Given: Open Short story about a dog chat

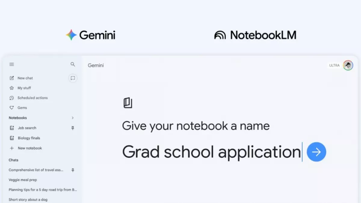Looking at the screenshot, I should [28, 200].
